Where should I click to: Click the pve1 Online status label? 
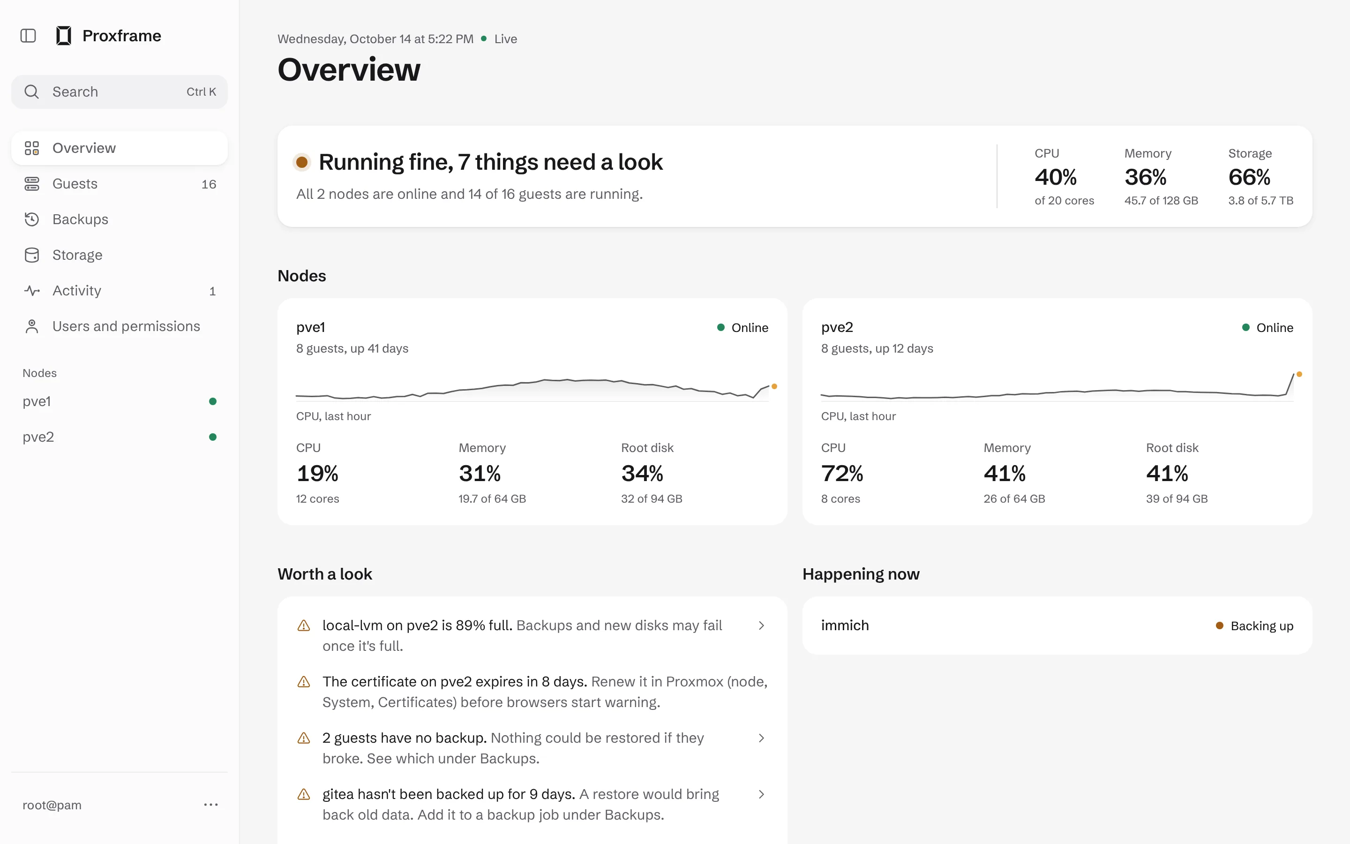tap(742, 328)
